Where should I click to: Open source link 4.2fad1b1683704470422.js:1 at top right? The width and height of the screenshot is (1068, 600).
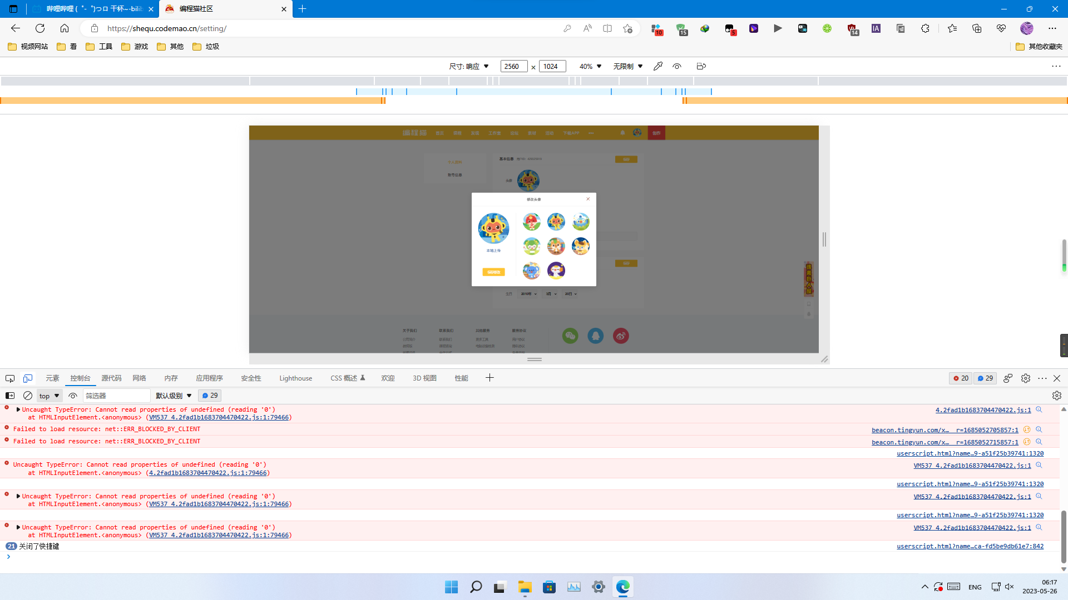[983, 410]
